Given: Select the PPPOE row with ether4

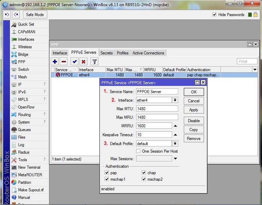Looking at the screenshot, I should click(154, 75).
